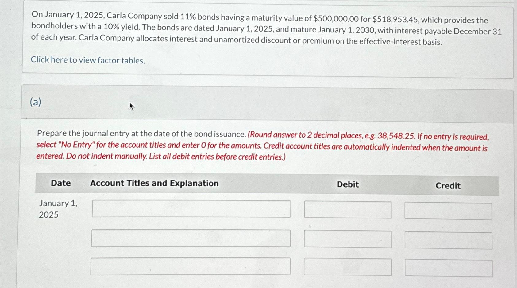This screenshot has height=288, width=517.
Task: Click the Credit column header
Action: (x=448, y=186)
